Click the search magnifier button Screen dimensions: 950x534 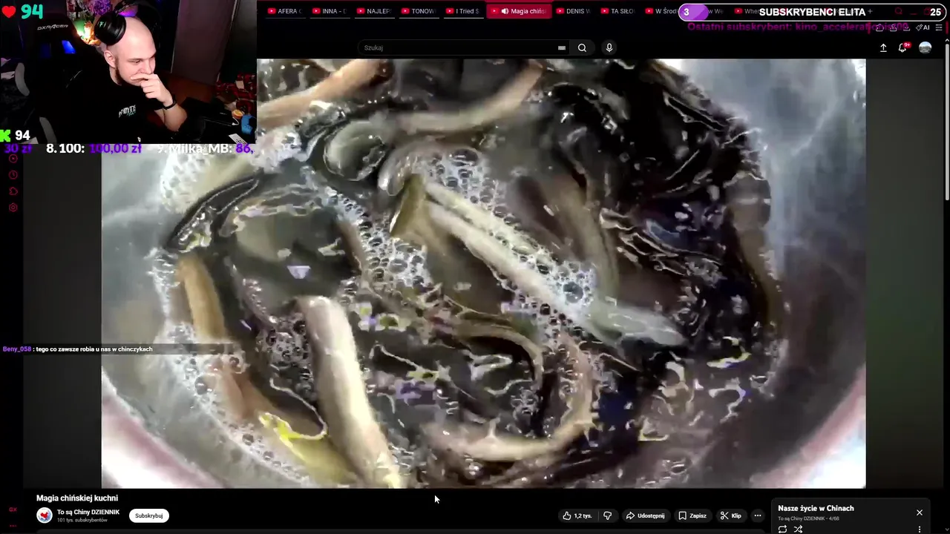[582, 47]
